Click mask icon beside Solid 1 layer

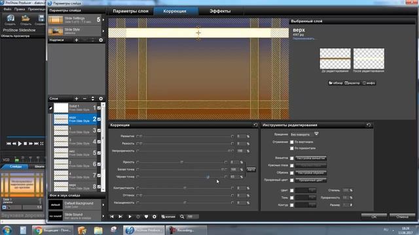50,108
